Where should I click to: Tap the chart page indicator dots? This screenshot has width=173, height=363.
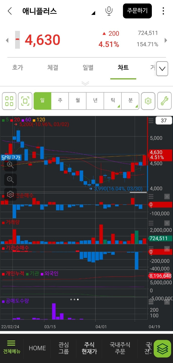74,299
